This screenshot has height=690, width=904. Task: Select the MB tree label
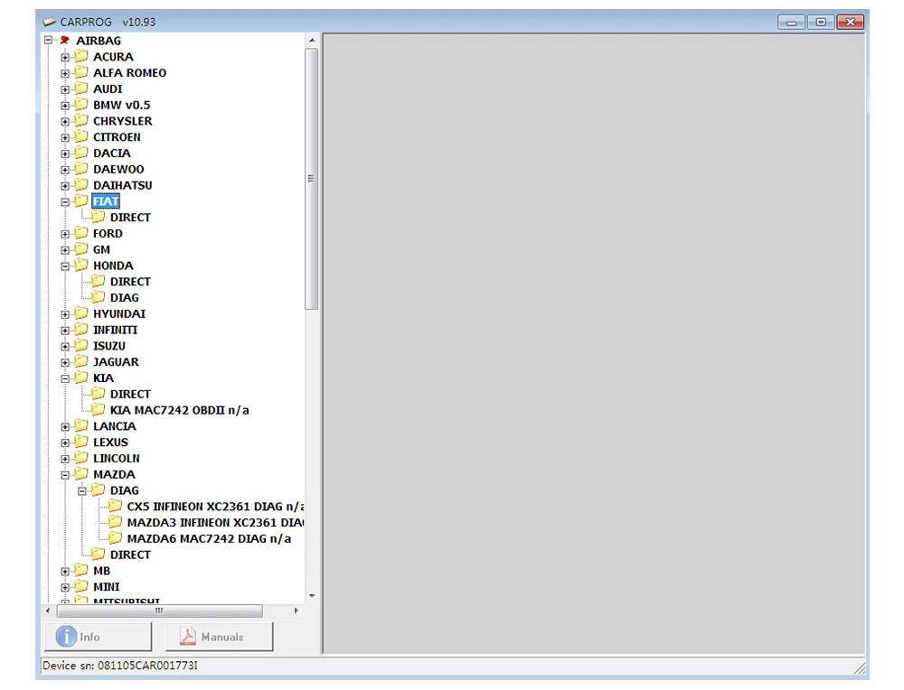pos(101,571)
